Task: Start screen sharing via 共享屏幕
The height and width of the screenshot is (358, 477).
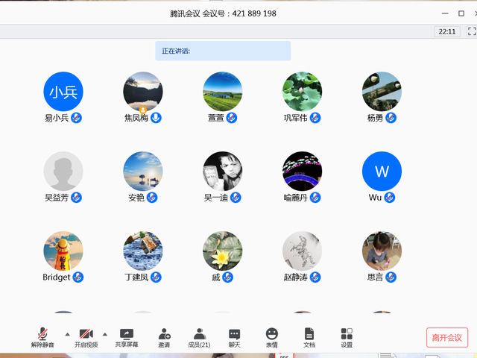Action: click(127, 337)
